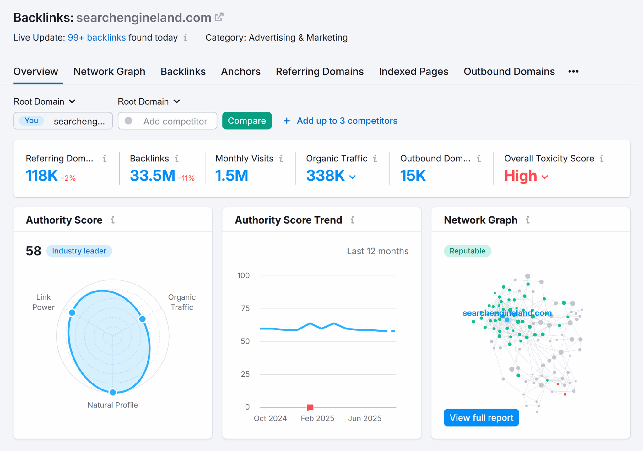
Task: Click Authority Score info icon
Action: pyautogui.click(x=113, y=220)
